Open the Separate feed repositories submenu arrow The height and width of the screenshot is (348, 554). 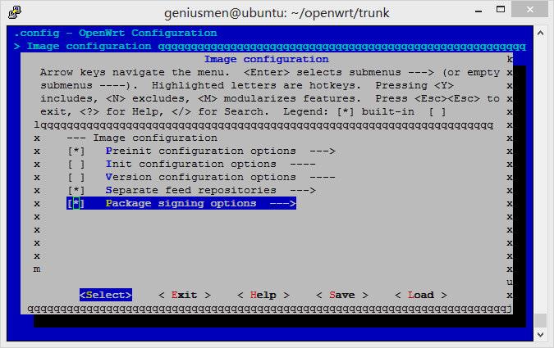coord(302,191)
